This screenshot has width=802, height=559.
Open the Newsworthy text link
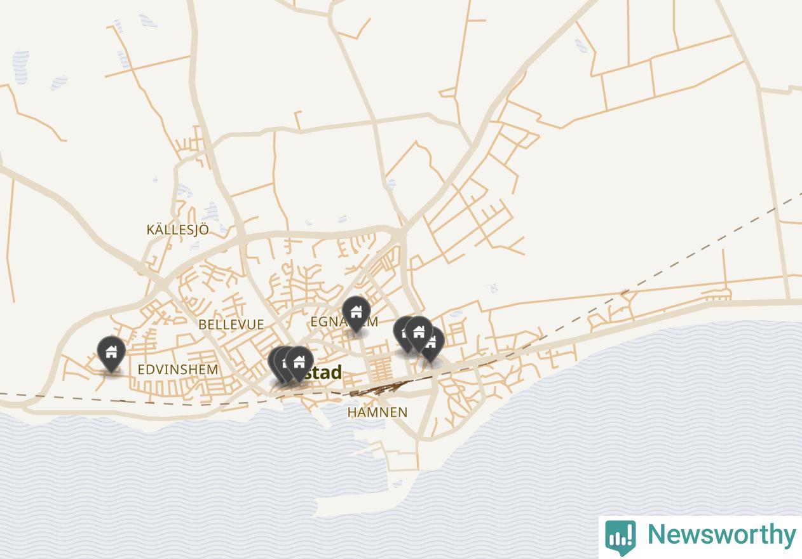[x=721, y=535]
